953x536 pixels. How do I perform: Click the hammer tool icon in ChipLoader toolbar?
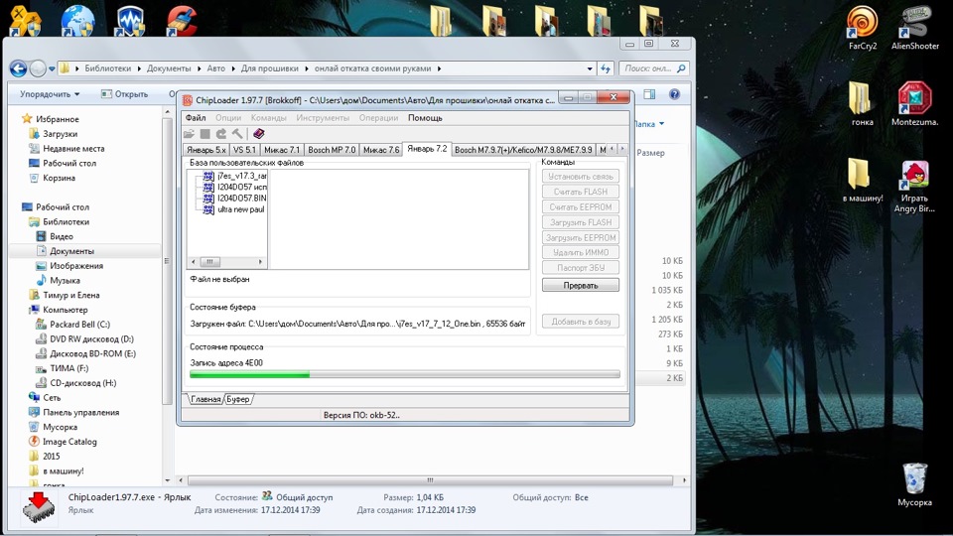point(237,134)
